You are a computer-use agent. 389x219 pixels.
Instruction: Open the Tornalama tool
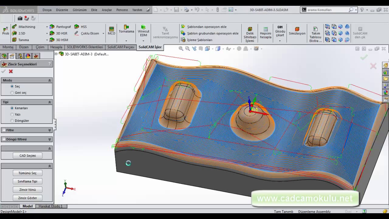pos(126,29)
